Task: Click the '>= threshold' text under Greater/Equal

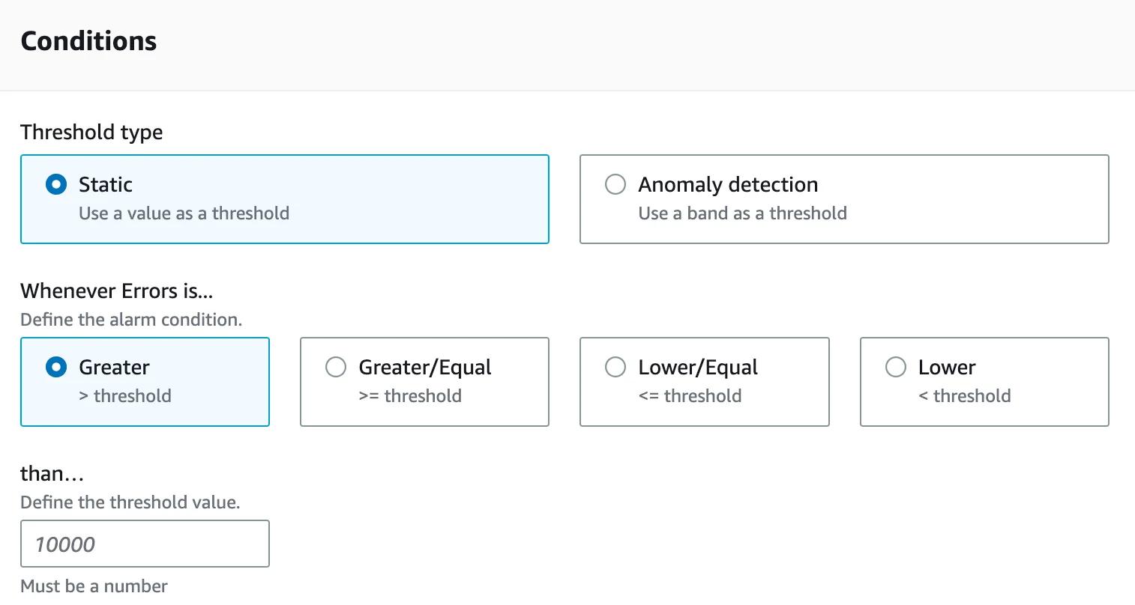Action: tap(409, 395)
